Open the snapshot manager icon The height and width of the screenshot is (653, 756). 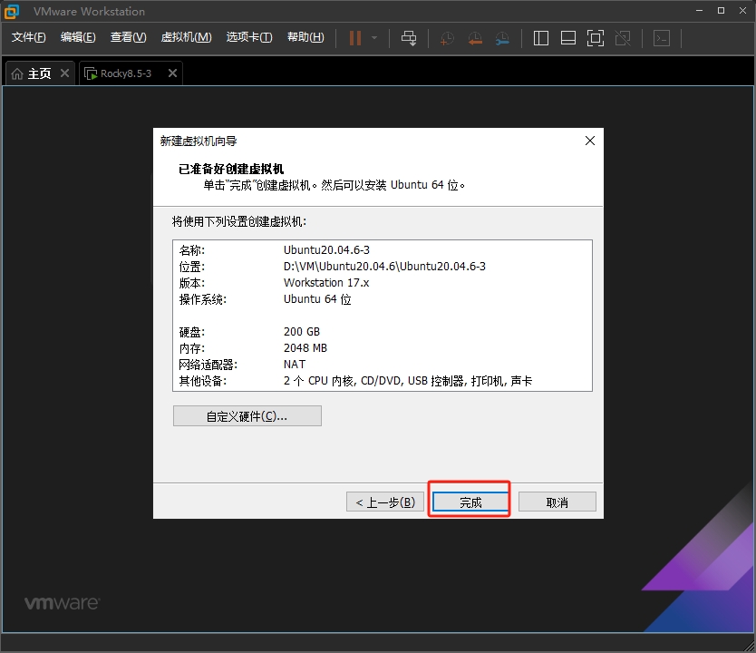tap(502, 38)
